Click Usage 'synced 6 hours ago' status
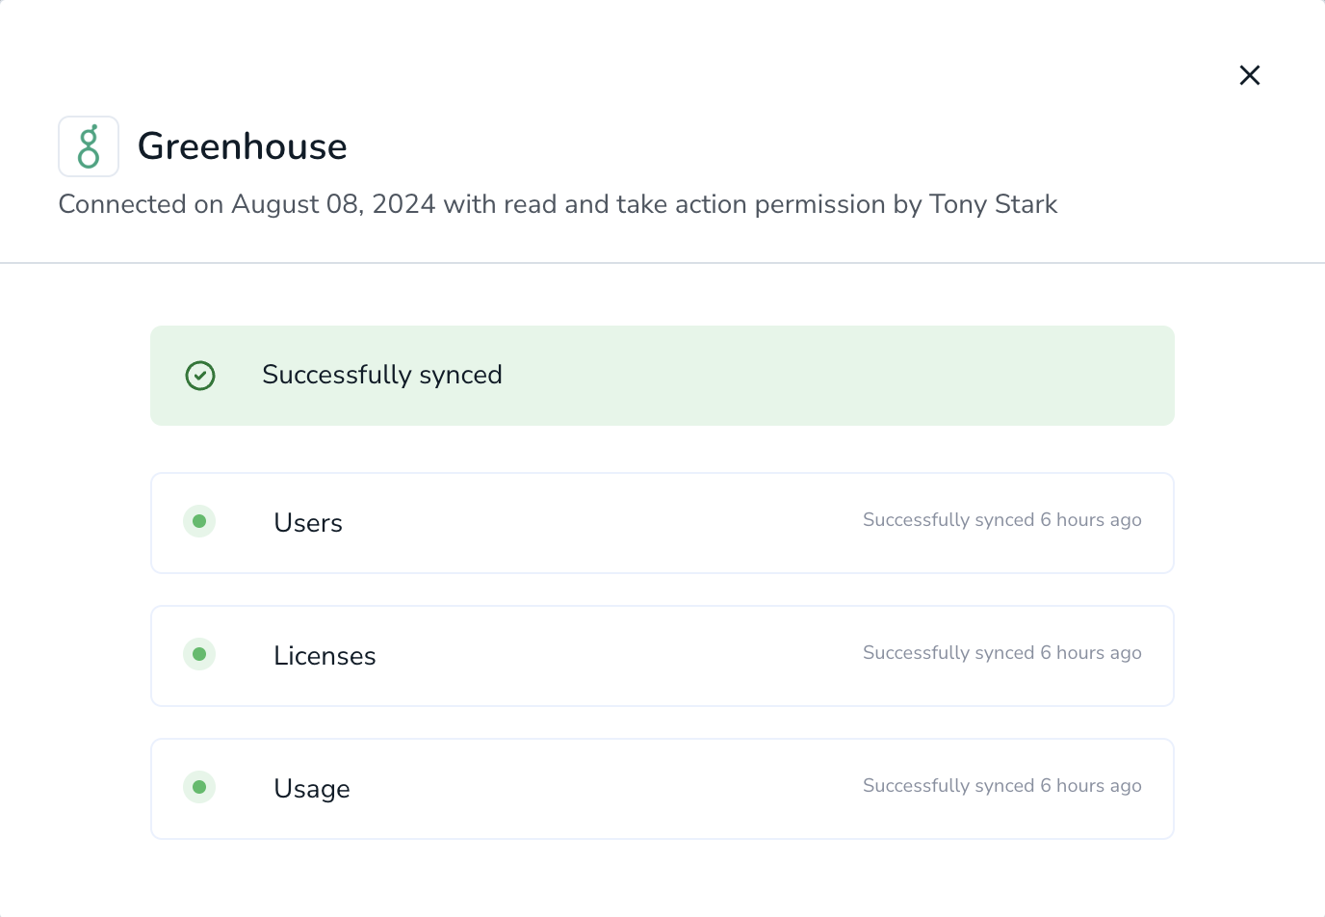 1002,786
